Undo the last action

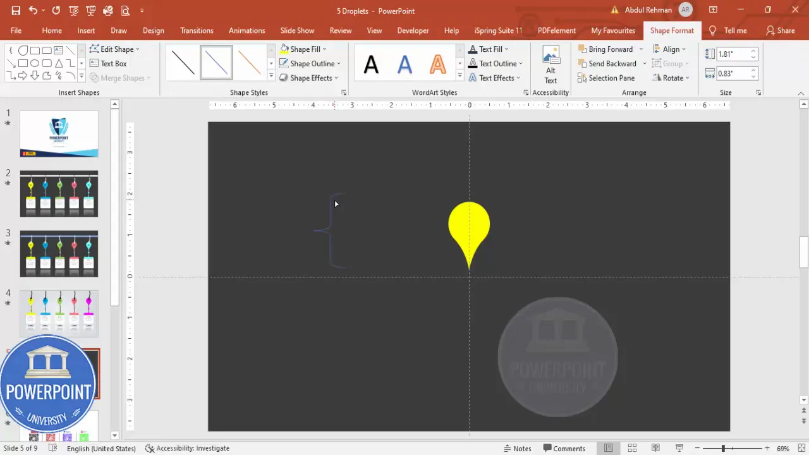(33, 11)
